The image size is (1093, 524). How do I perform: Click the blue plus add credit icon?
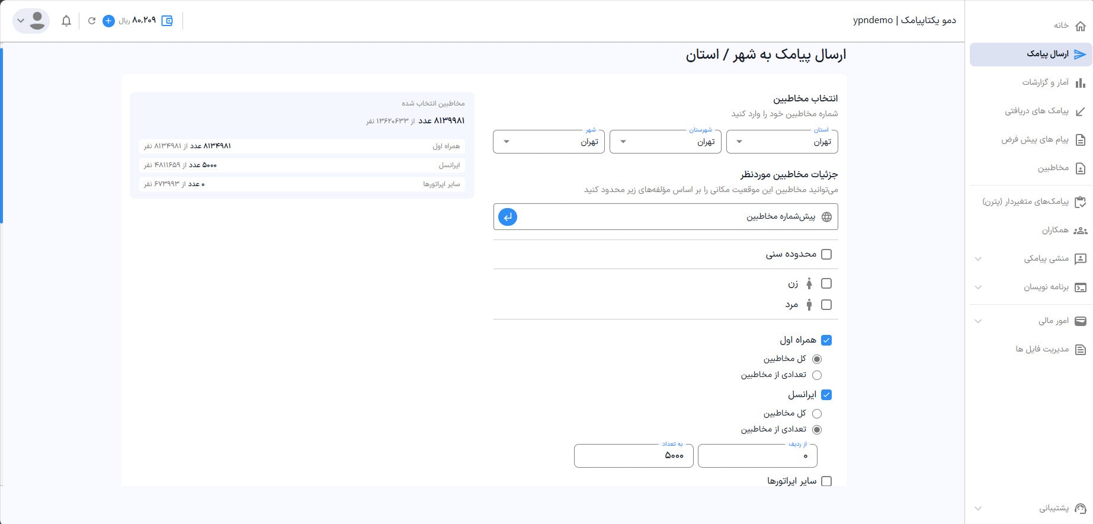pyautogui.click(x=108, y=21)
